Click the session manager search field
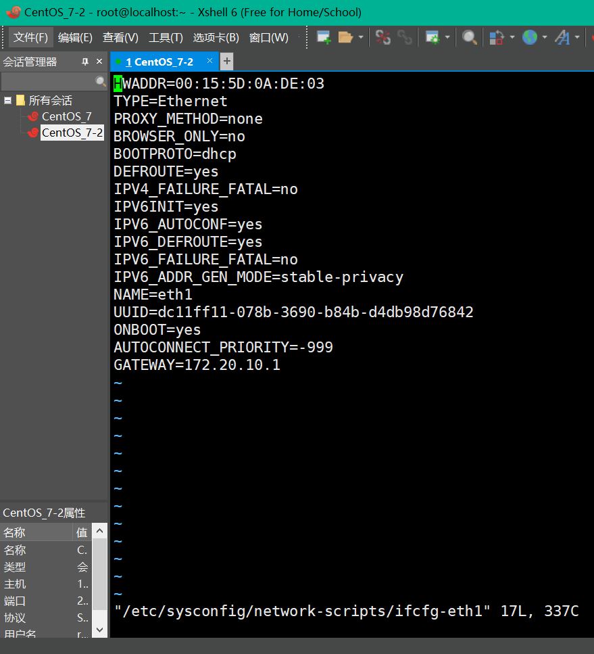Image resolution: width=594 pixels, height=654 pixels. [49, 81]
